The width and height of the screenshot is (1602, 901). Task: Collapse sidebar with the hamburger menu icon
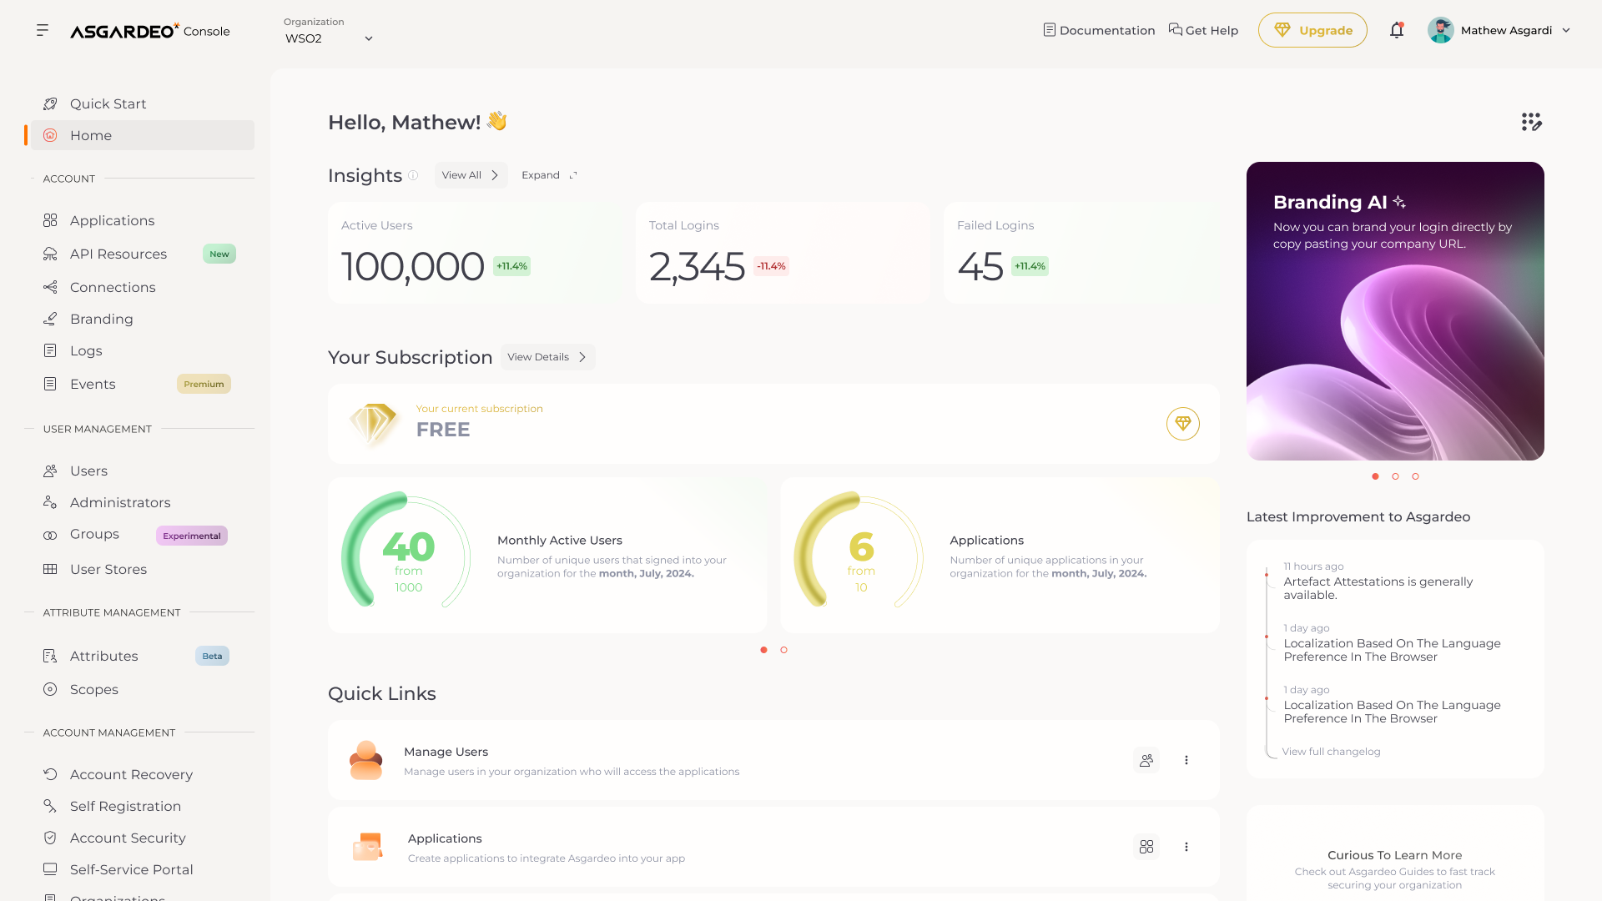(x=43, y=31)
